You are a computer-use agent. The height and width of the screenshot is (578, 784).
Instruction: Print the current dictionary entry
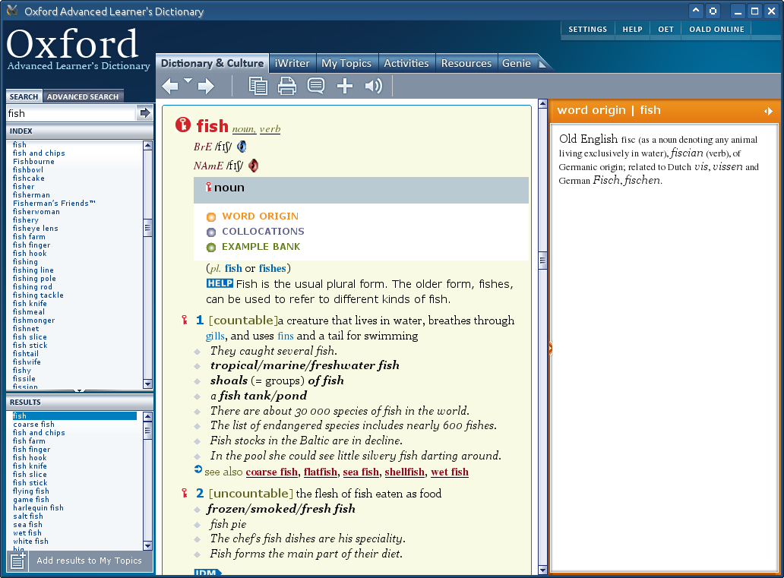[287, 86]
